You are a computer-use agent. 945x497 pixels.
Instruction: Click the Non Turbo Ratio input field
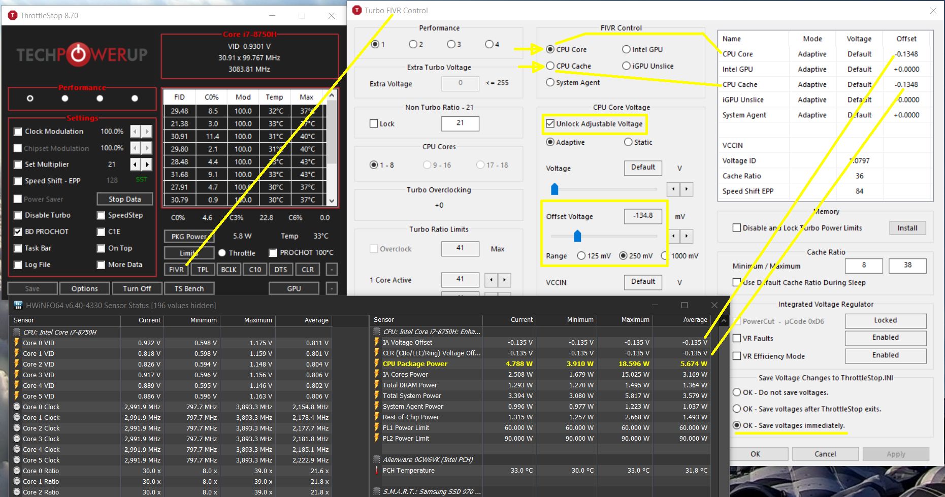coord(460,123)
